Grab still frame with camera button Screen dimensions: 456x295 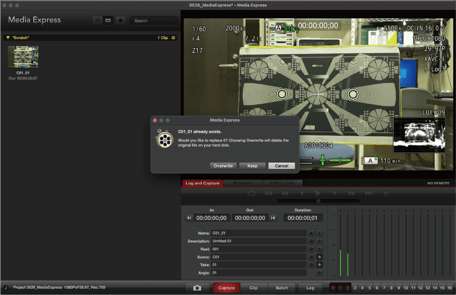[197, 288]
